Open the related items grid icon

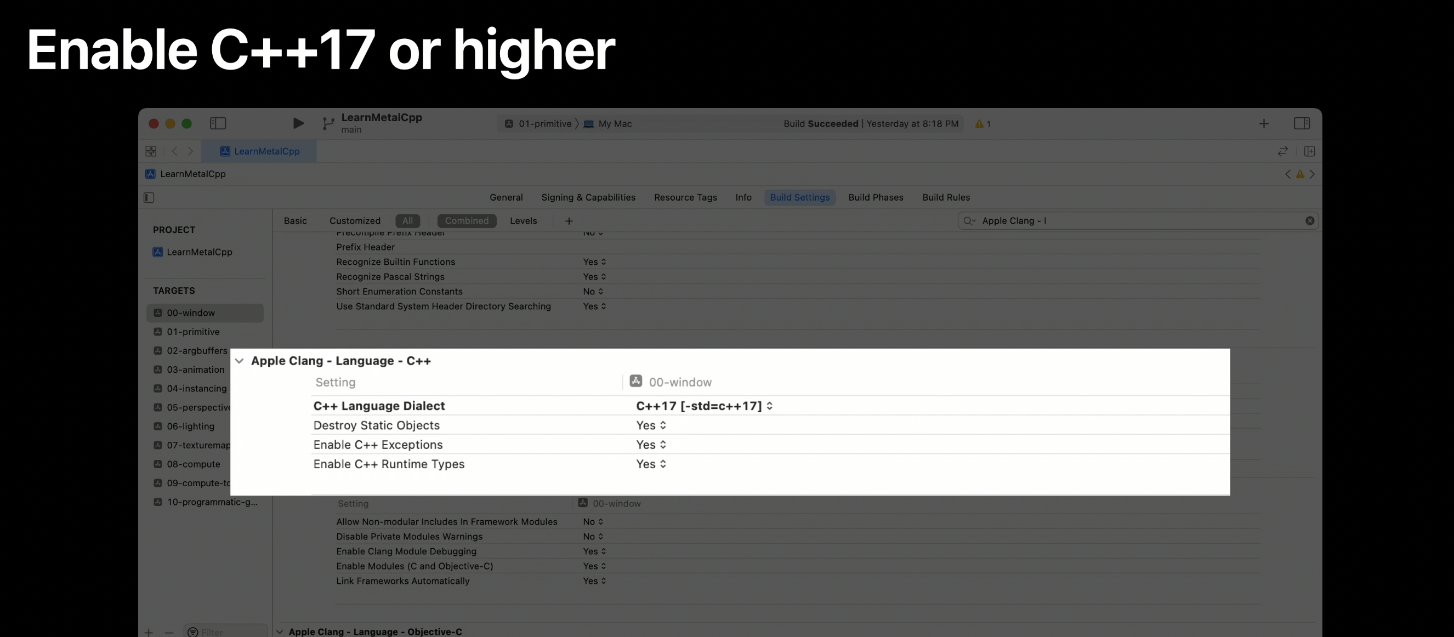coord(151,151)
